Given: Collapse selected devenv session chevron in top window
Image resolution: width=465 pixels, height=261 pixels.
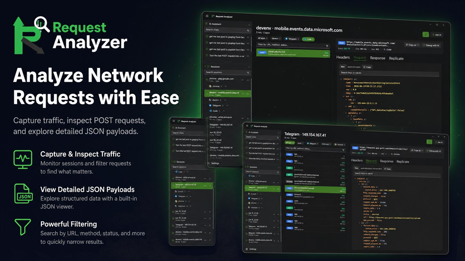Looking at the screenshot, I should (248, 94).
